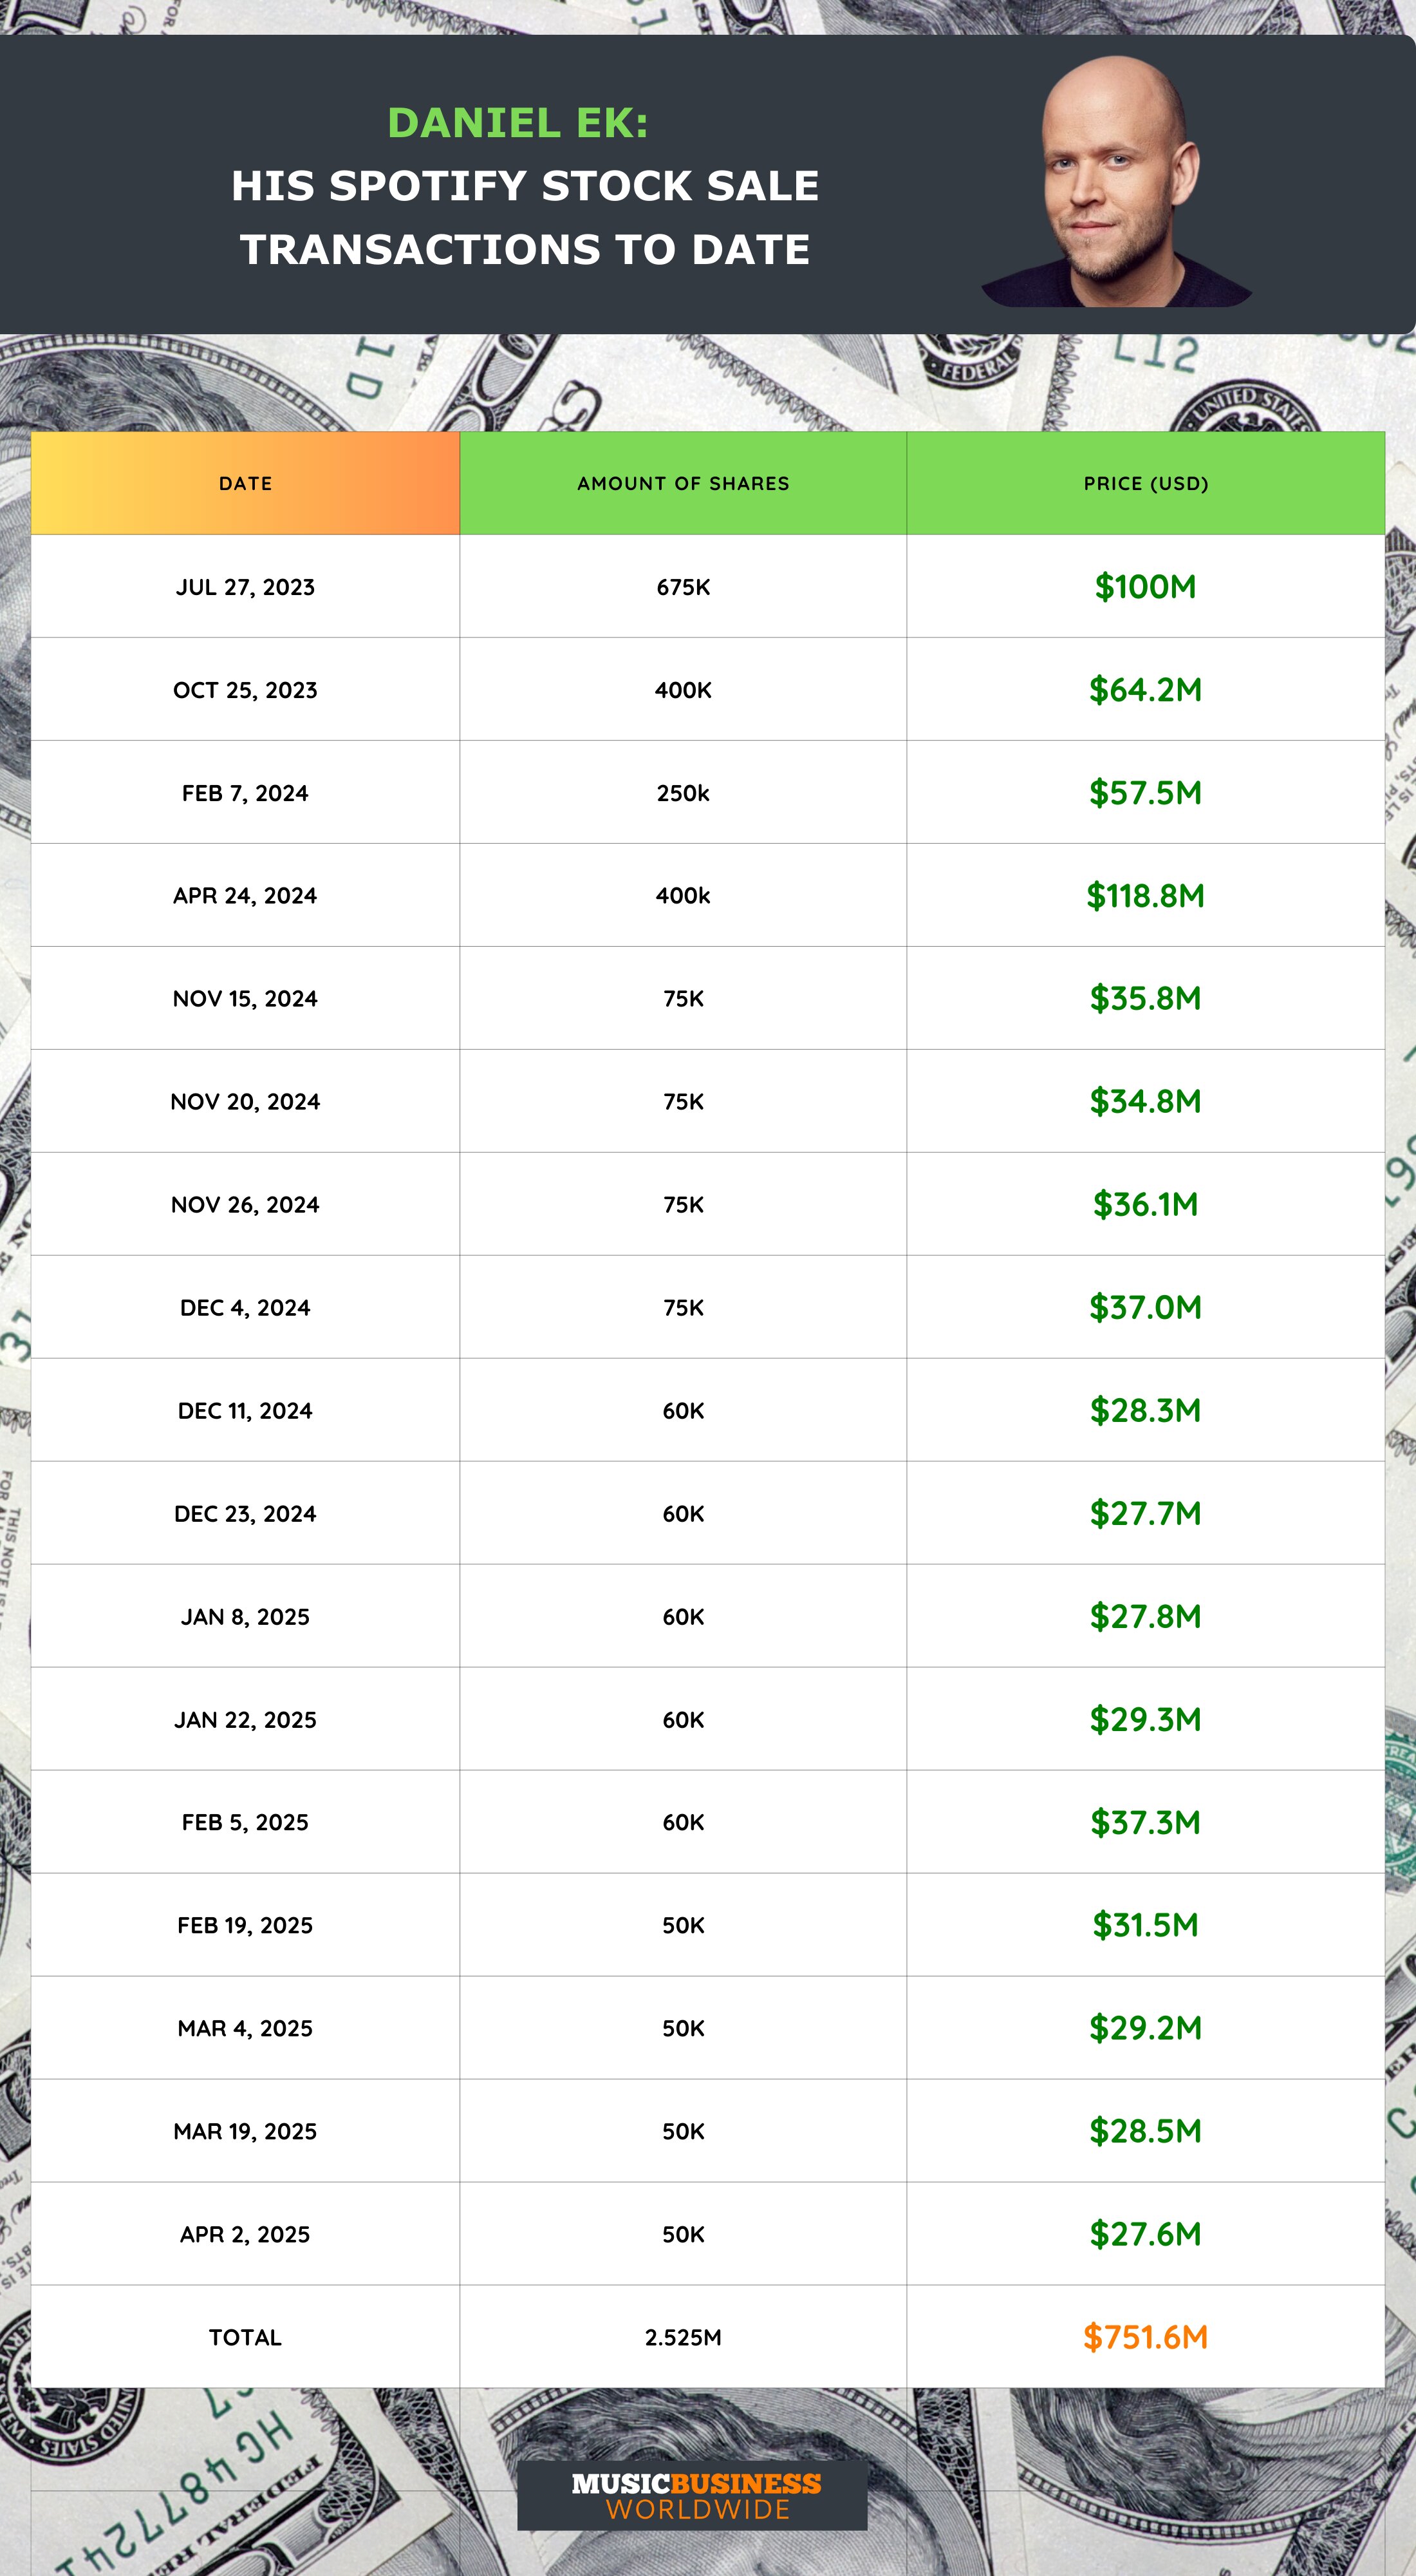Click the orange $751.6M total value
The image size is (1416, 2576).
coord(1145,2338)
